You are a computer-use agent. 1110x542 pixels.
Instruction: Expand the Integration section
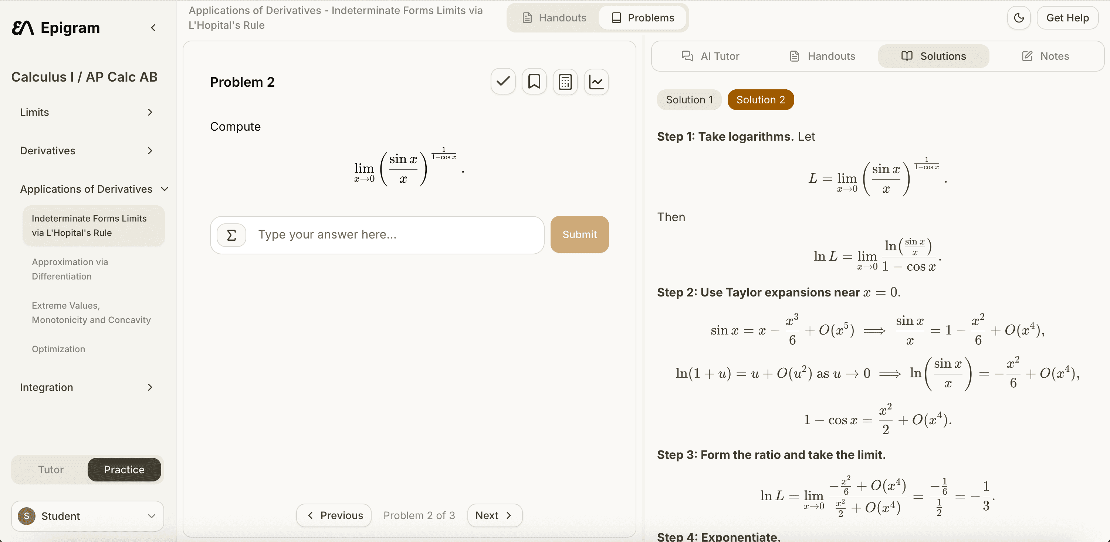(86, 387)
